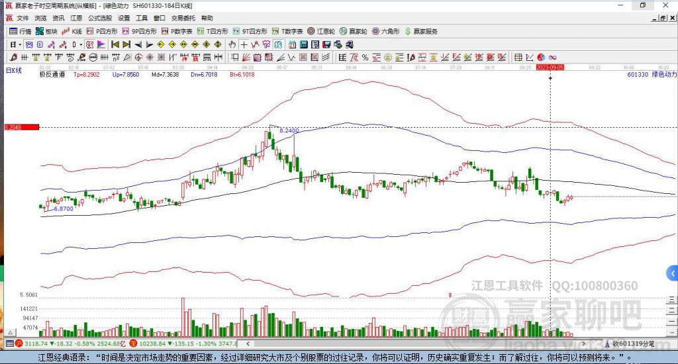Select the Gann fan lines icon
Viewport: 678px width, 364px height.
246,57
